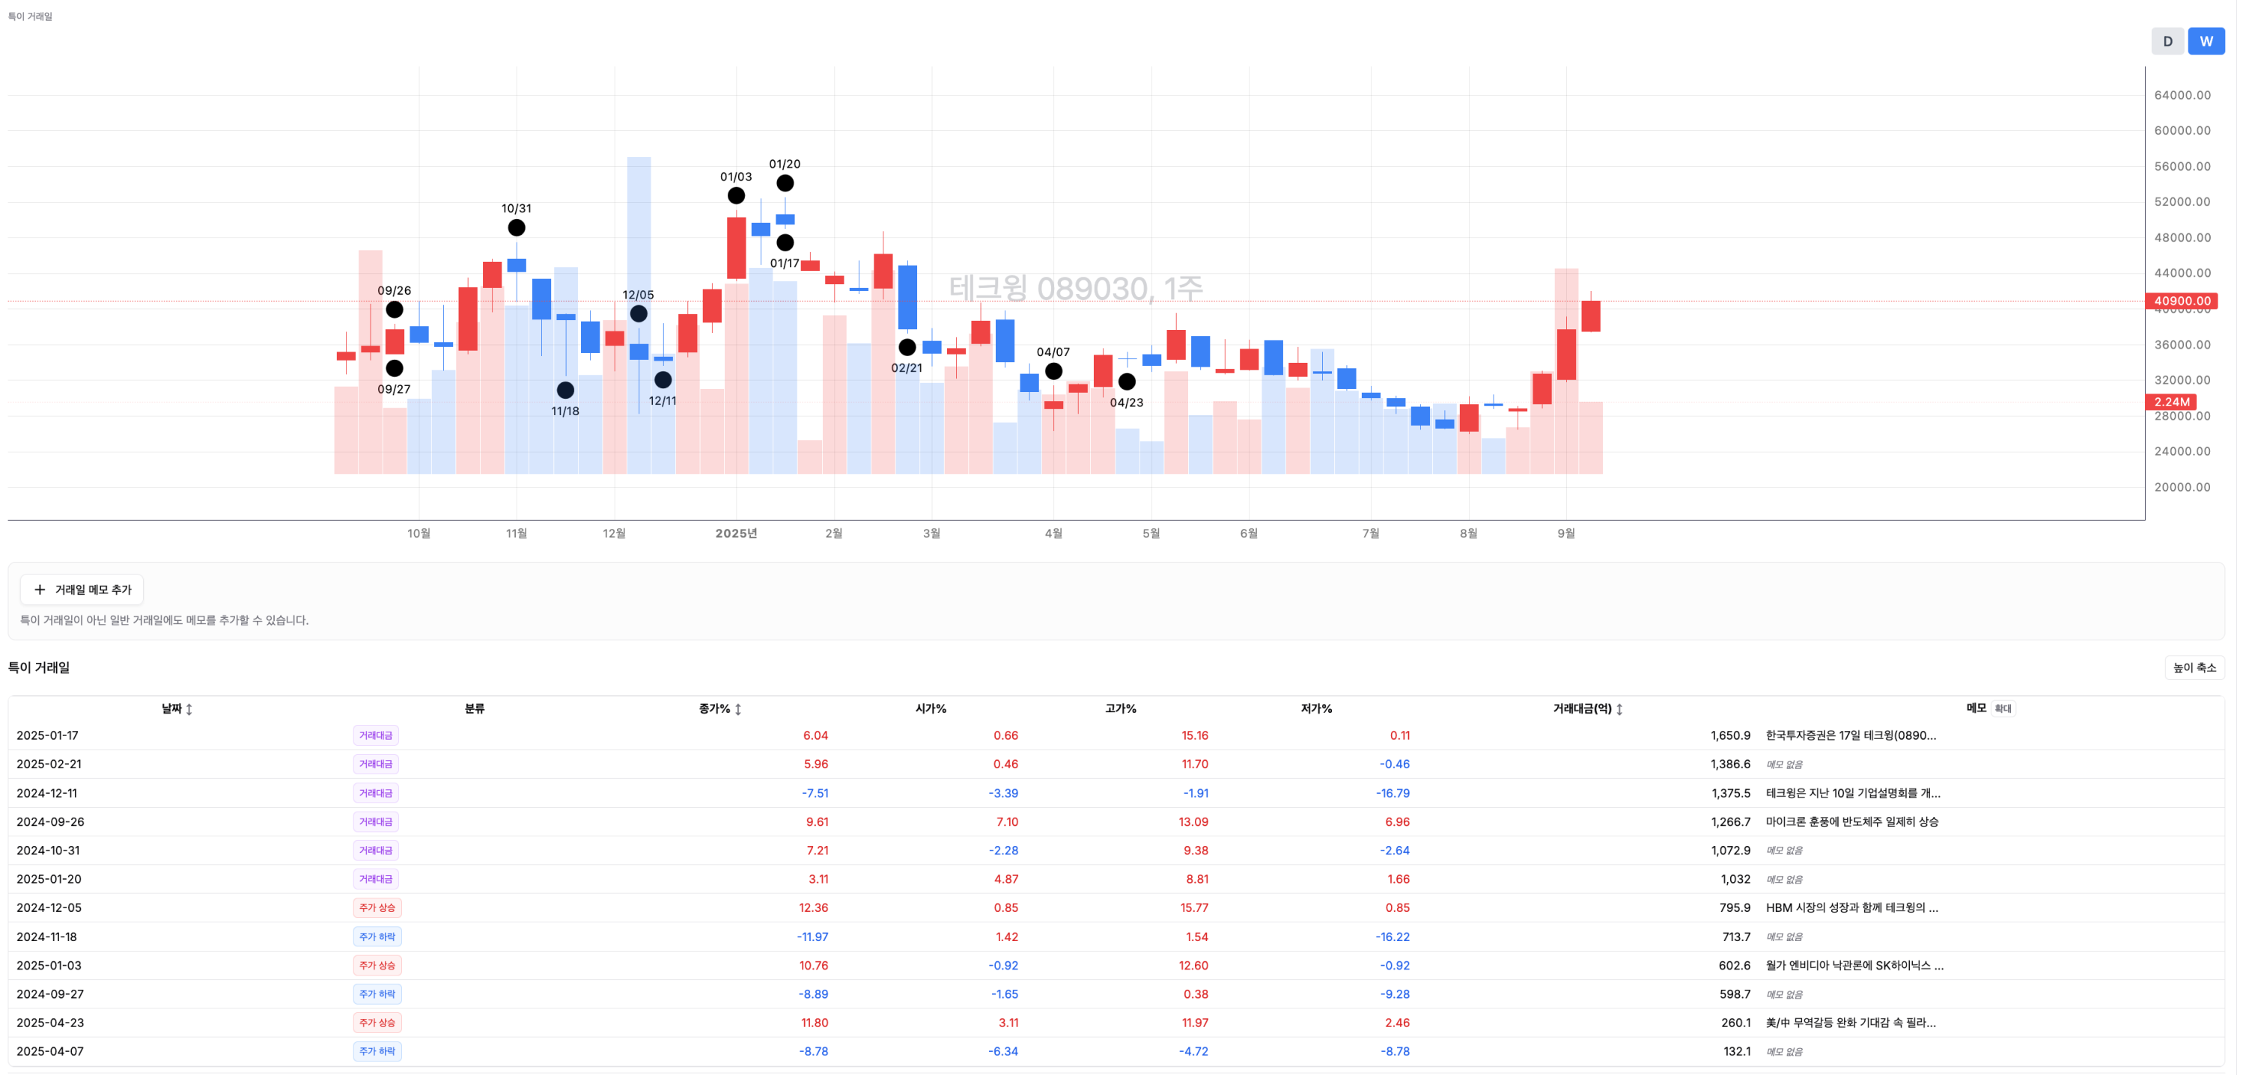Select the 02/21 chart marker

907,346
